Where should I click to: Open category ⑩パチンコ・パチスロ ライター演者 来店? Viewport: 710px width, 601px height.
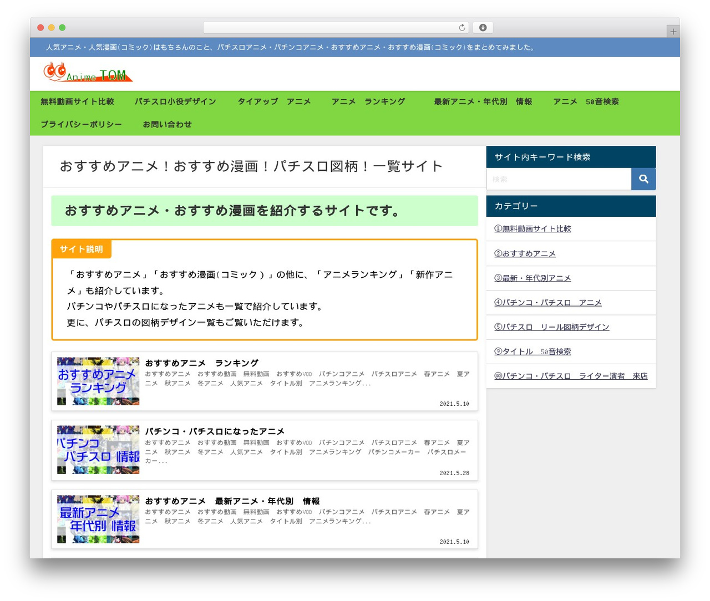[x=571, y=376]
